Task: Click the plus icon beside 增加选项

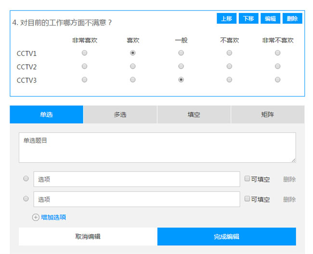Action: [36, 217]
